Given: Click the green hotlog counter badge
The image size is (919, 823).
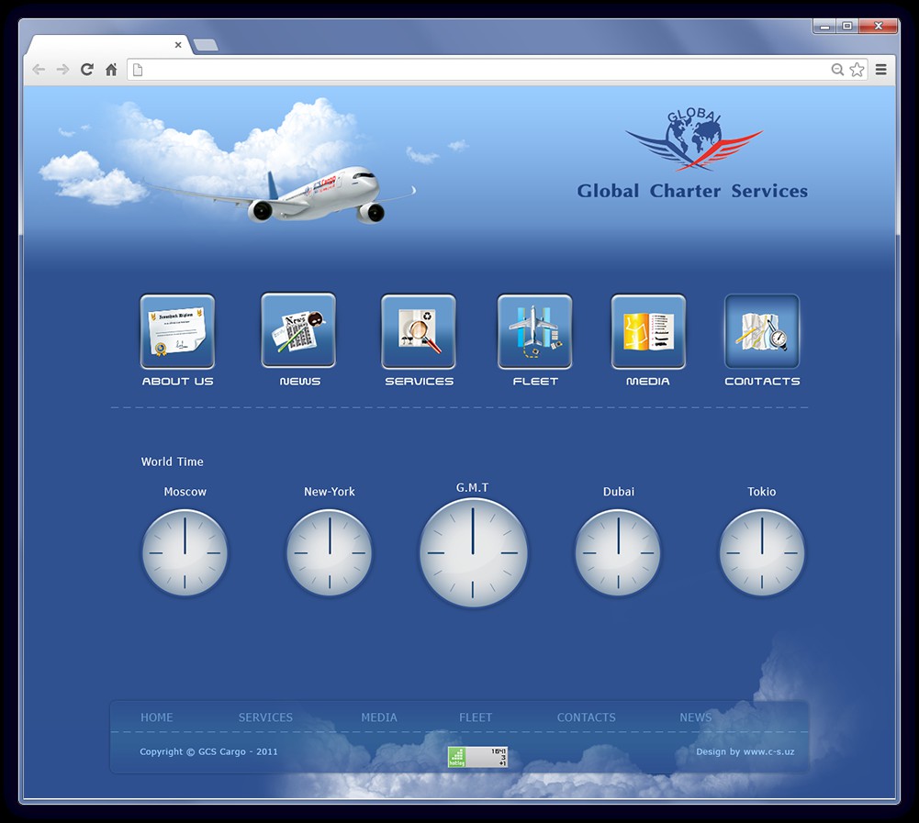Looking at the screenshot, I should [x=477, y=757].
